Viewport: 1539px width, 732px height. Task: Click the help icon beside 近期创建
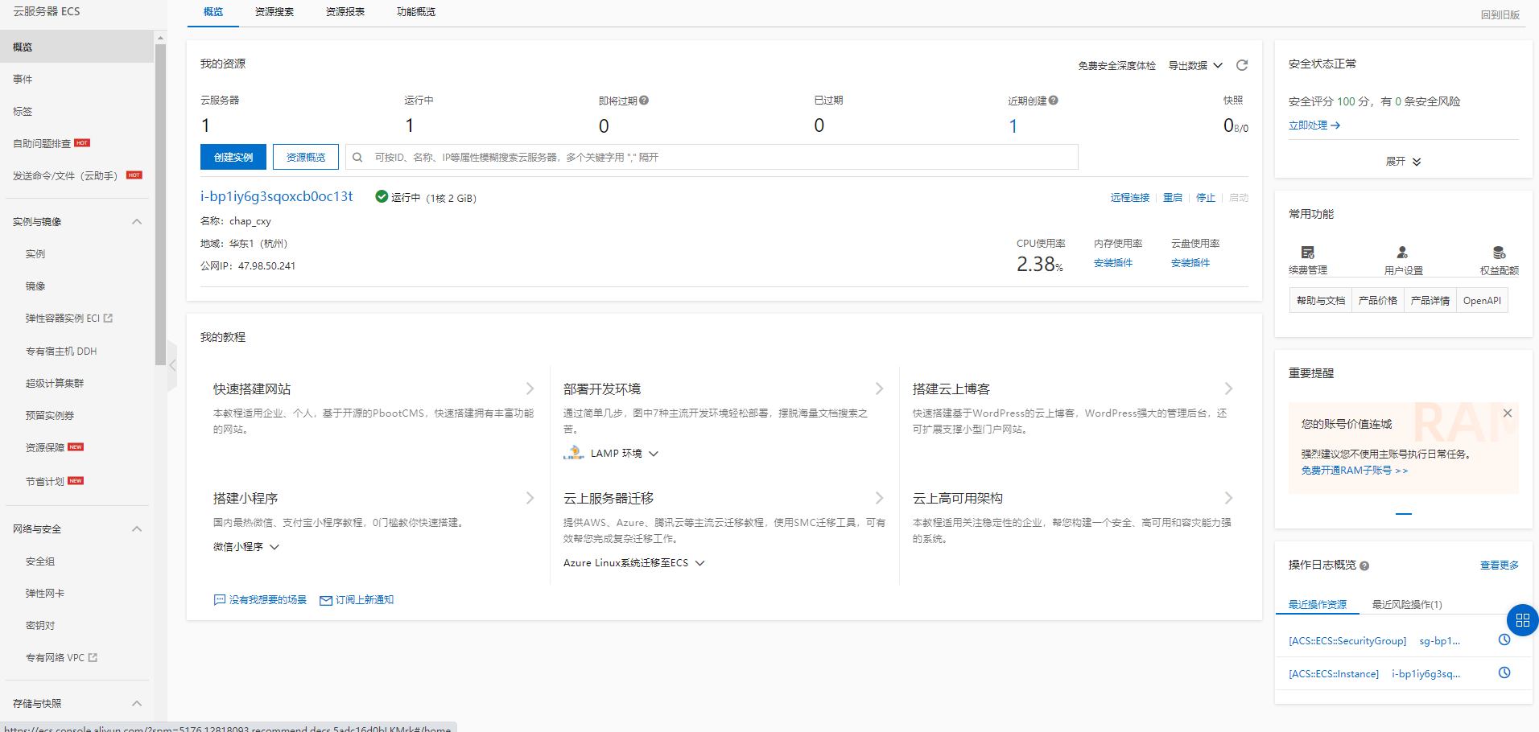[1054, 101]
